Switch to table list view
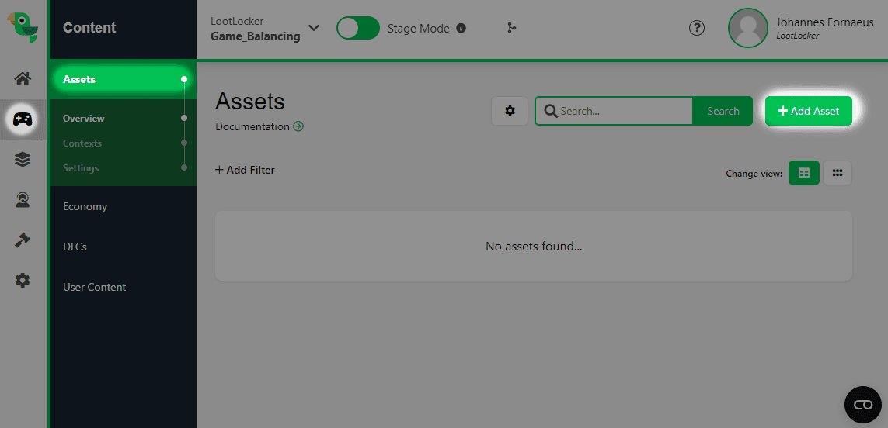The width and height of the screenshot is (888, 428). tap(803, 173)
